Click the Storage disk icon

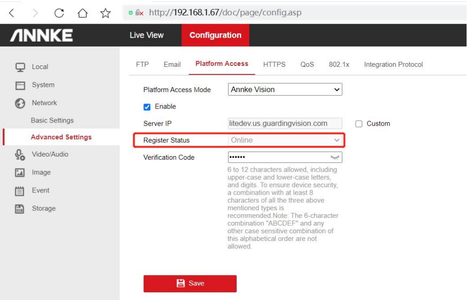tap(20, 209)
